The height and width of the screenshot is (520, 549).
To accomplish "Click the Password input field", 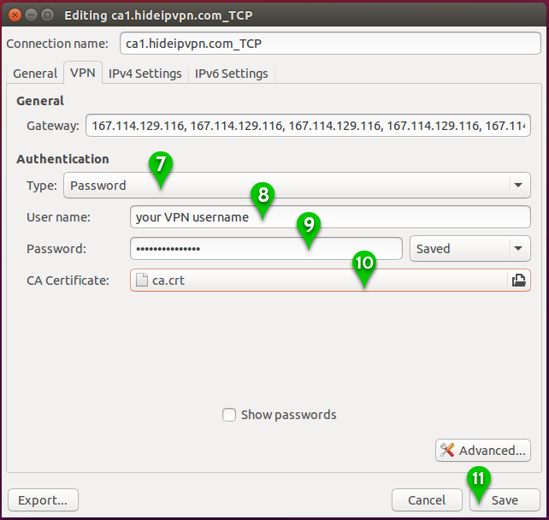I will tap(266, 249).
